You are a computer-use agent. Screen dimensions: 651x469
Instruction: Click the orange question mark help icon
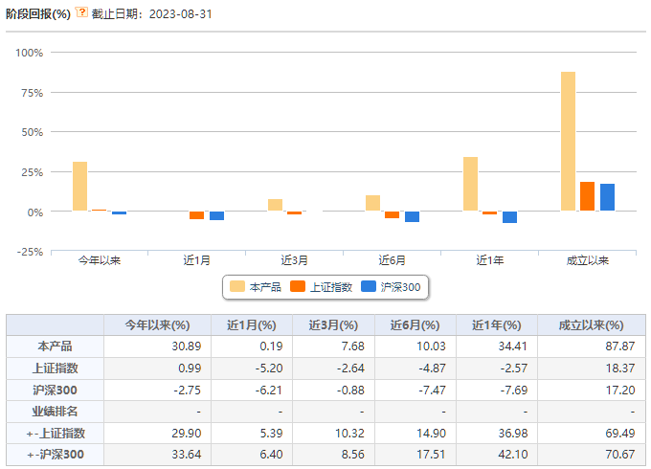click(x=81, y=12)
